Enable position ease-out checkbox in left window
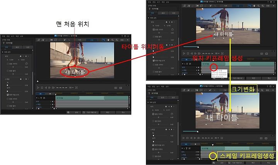Image resolution: width=278 pixels, height=165 pixels. [8, 71]
